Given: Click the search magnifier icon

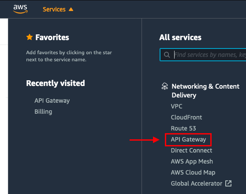Looking at the screenshot, I should coord(167,55).
